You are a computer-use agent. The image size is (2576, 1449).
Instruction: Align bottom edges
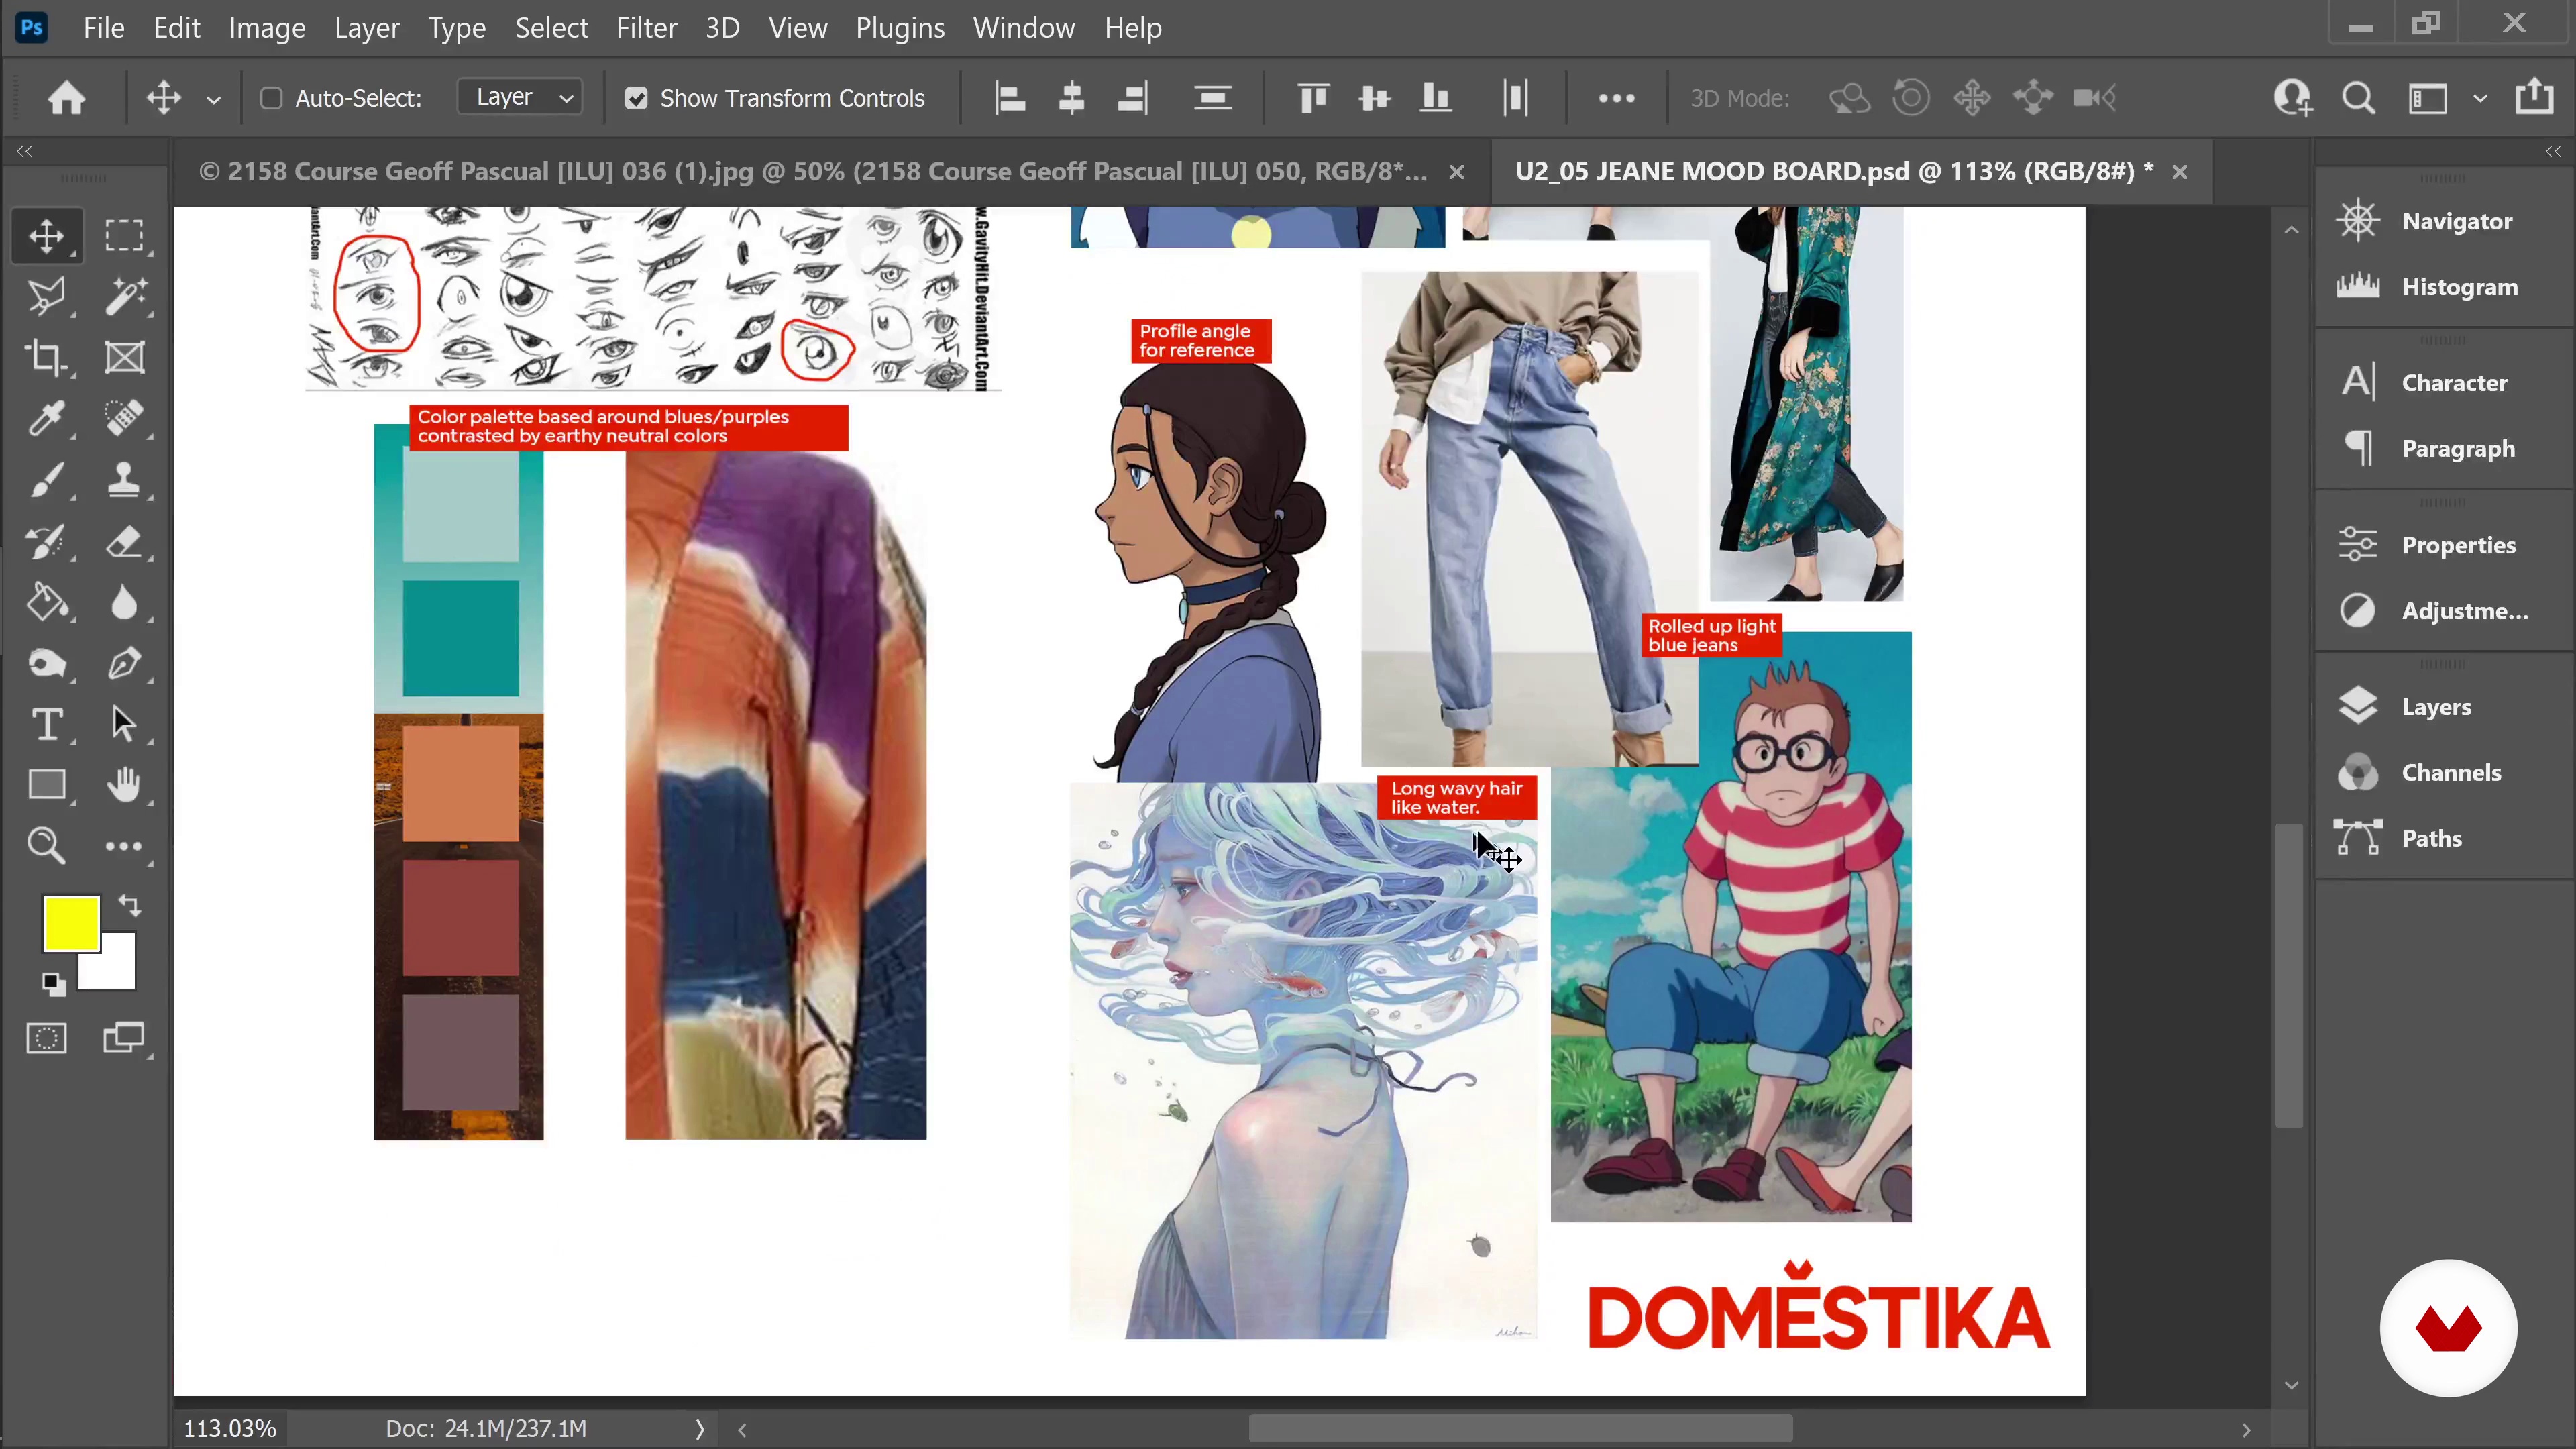click(x=1436, y=98)
